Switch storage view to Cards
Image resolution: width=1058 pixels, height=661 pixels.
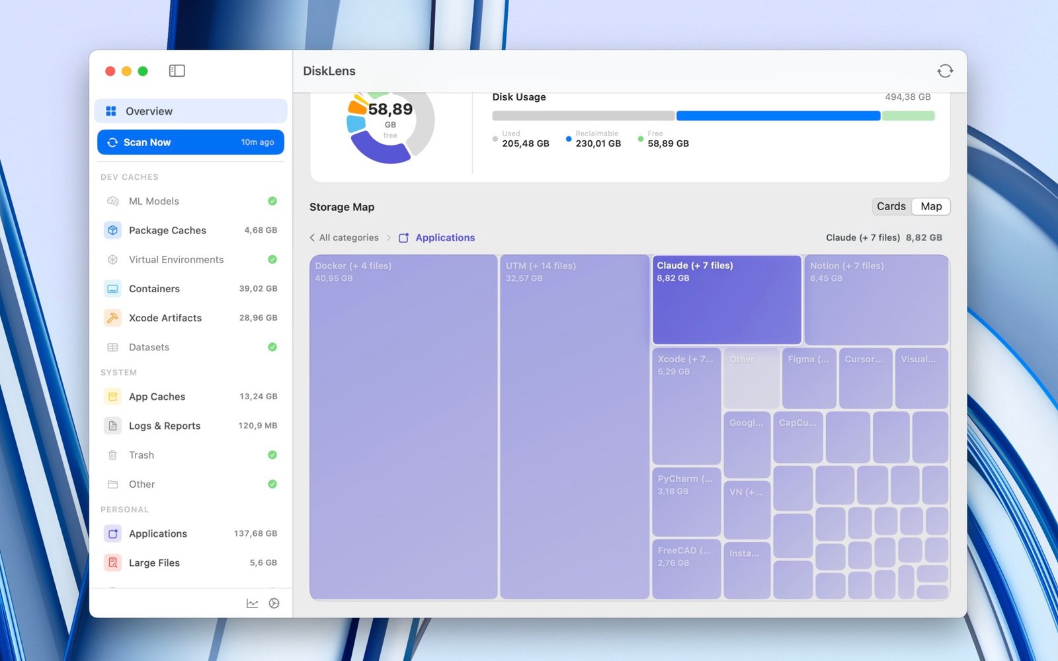(891, 206)
